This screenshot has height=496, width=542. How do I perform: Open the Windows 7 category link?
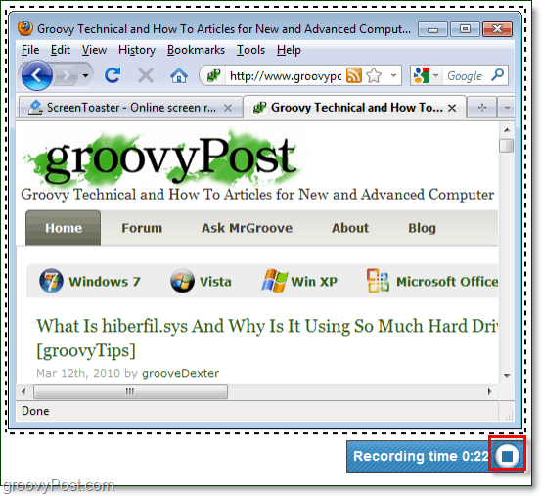point(105,282)
